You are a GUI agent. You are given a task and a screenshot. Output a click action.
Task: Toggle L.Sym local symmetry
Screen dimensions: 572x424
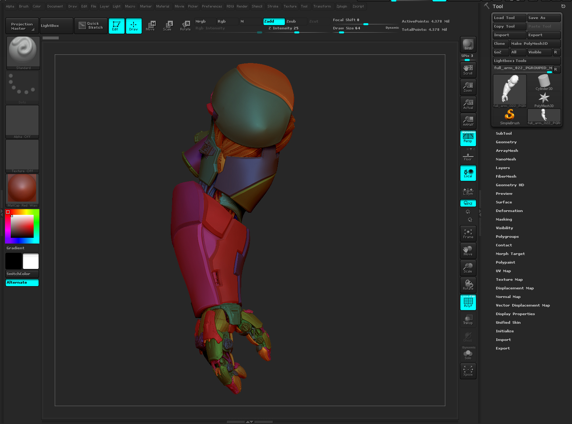468,191
